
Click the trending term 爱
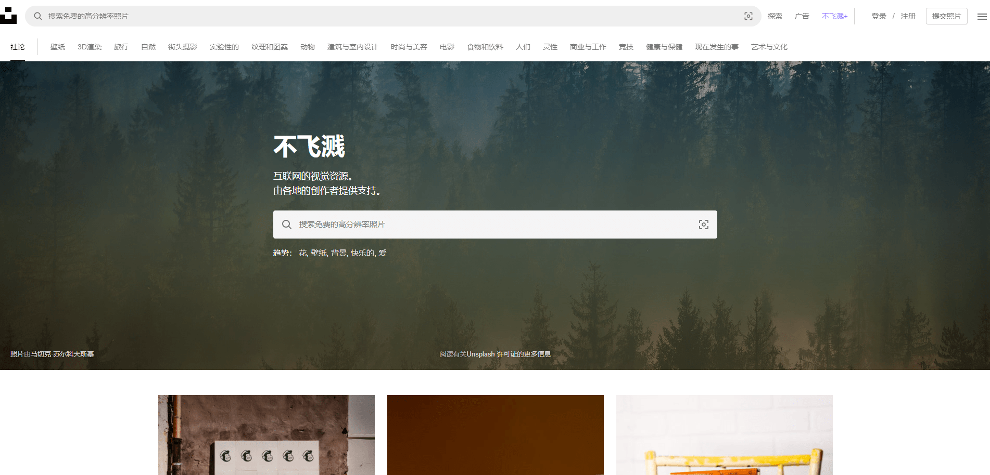pyautogui.click(x=383, y=253)
